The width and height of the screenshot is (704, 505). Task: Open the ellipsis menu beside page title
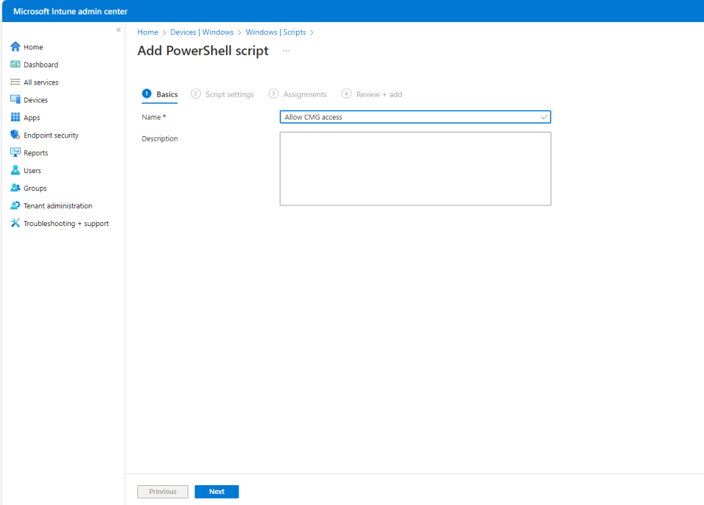click(286, 51)
